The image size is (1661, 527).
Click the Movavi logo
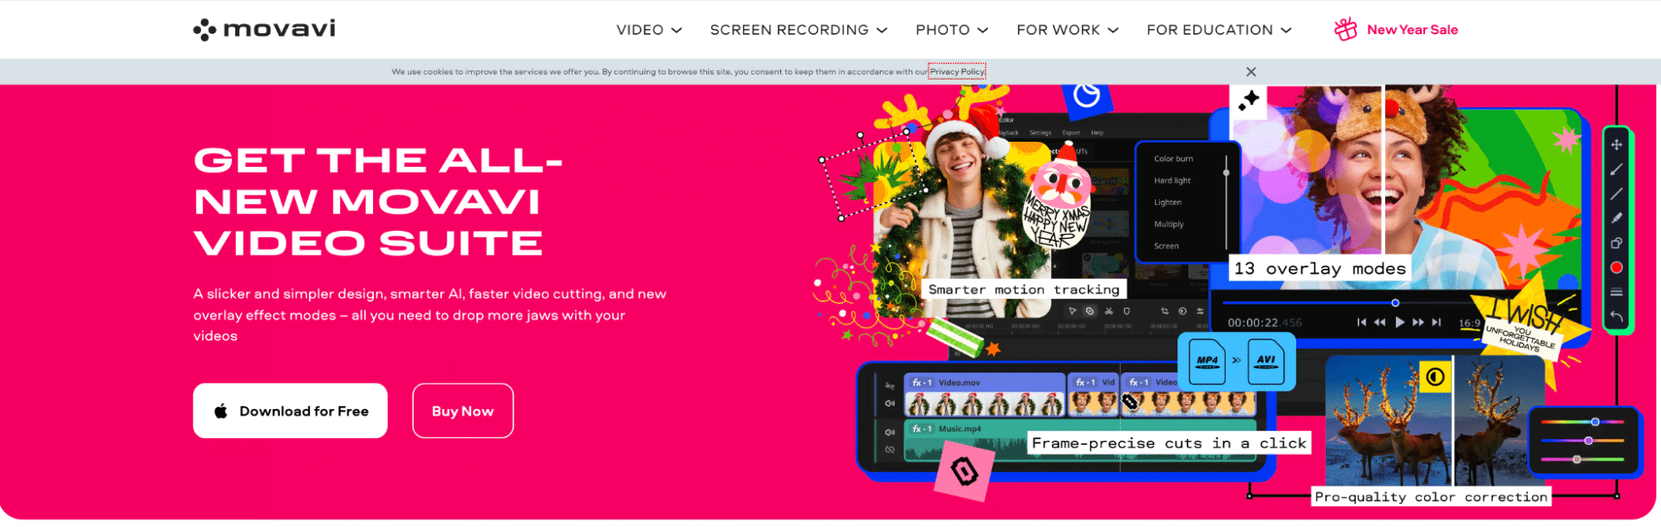point(264,29)
